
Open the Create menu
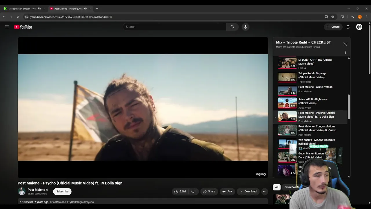point(333,27)
